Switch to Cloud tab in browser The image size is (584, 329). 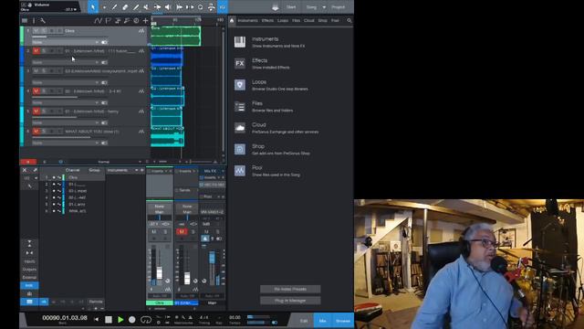(308, 20)
